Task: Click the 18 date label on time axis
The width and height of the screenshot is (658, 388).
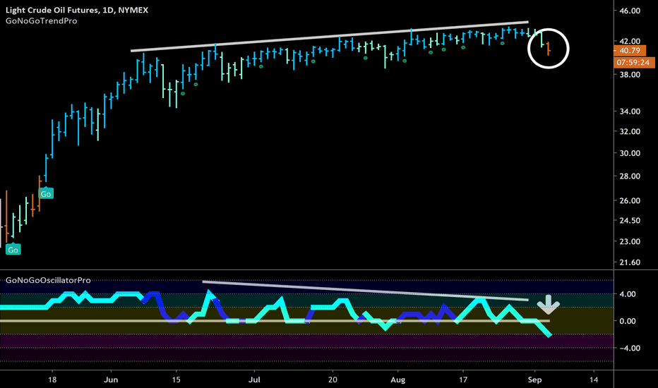Action: [x=52, y=380]
